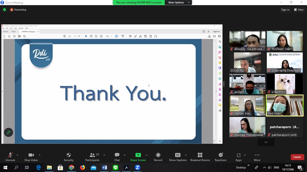307x172 pixels.
Task: Select the ZOOM RDI video thumbnail
Action: pyautogui.click(x=248, y=62)
